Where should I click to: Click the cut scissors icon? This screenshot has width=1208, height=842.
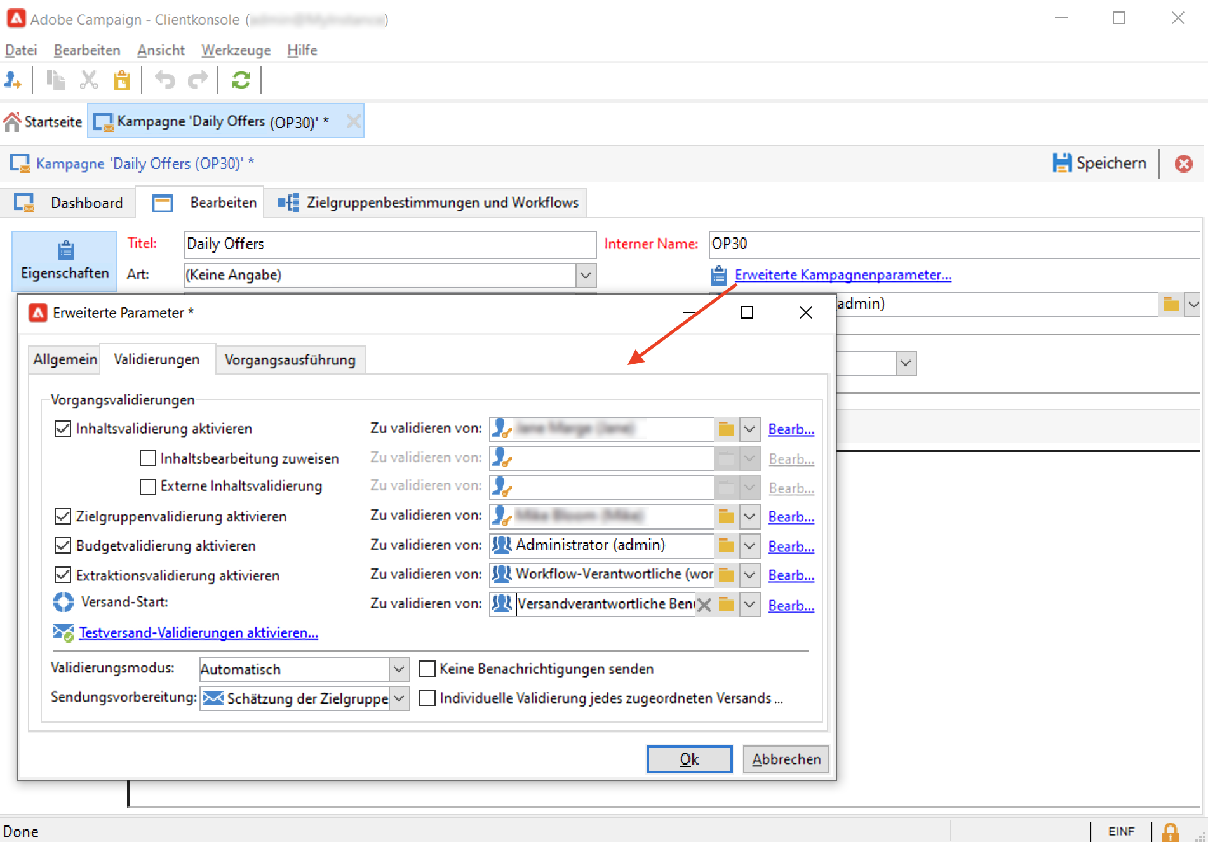point(89,80)
